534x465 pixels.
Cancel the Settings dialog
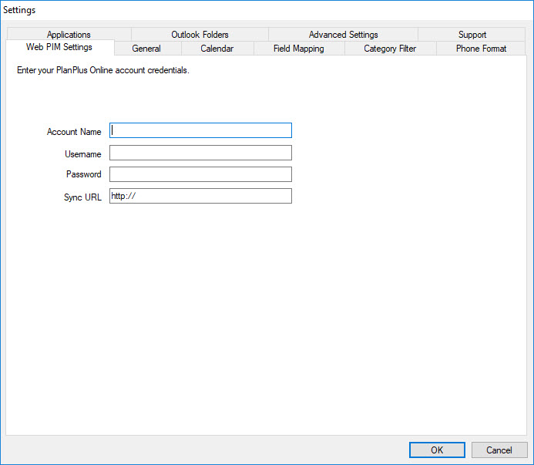(499, 450)
